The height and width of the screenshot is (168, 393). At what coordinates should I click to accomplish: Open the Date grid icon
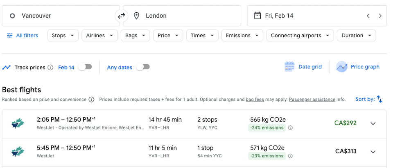click(289, 67)
